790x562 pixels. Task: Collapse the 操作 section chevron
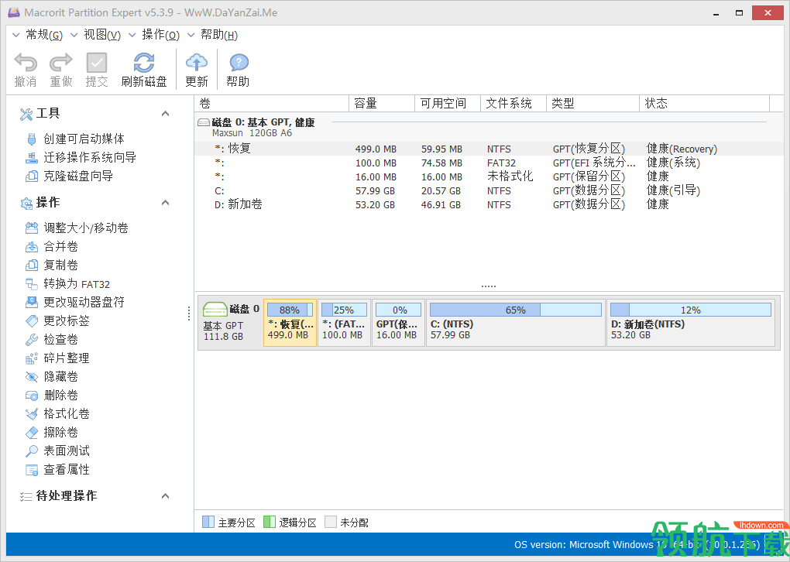click(165, 203)
